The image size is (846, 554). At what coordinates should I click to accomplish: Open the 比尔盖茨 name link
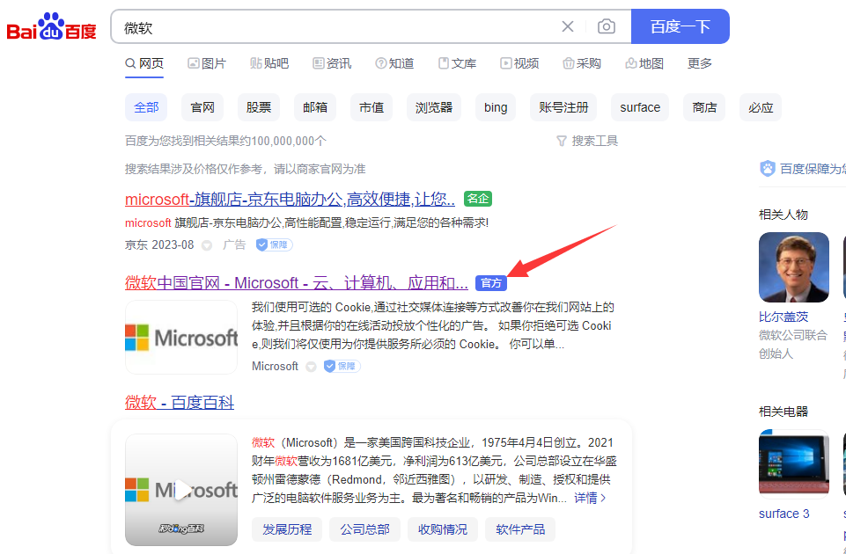click(x=783, y=317)
